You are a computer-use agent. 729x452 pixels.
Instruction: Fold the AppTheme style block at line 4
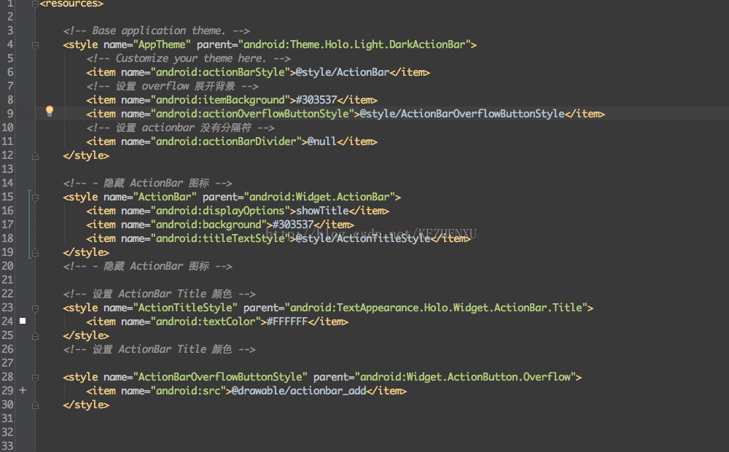click(x=35, y=45)
